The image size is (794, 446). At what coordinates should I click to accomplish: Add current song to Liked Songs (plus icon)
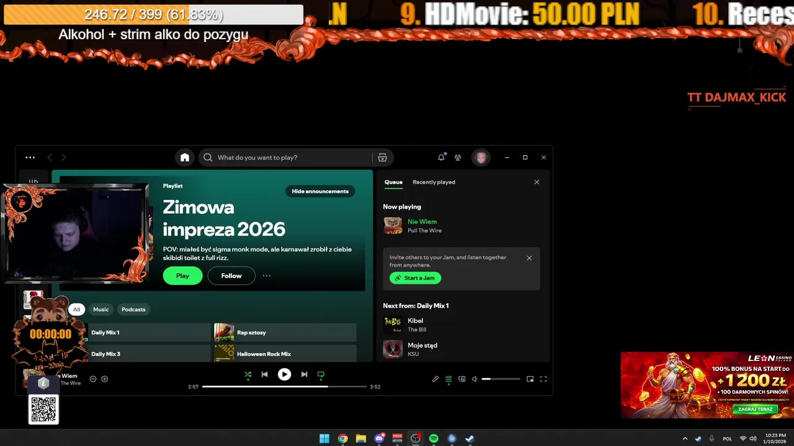(x=104, y=379)
